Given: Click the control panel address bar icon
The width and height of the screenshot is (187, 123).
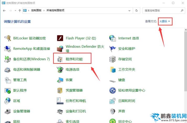Looking at the screenshot, I should tap(25, 10).
